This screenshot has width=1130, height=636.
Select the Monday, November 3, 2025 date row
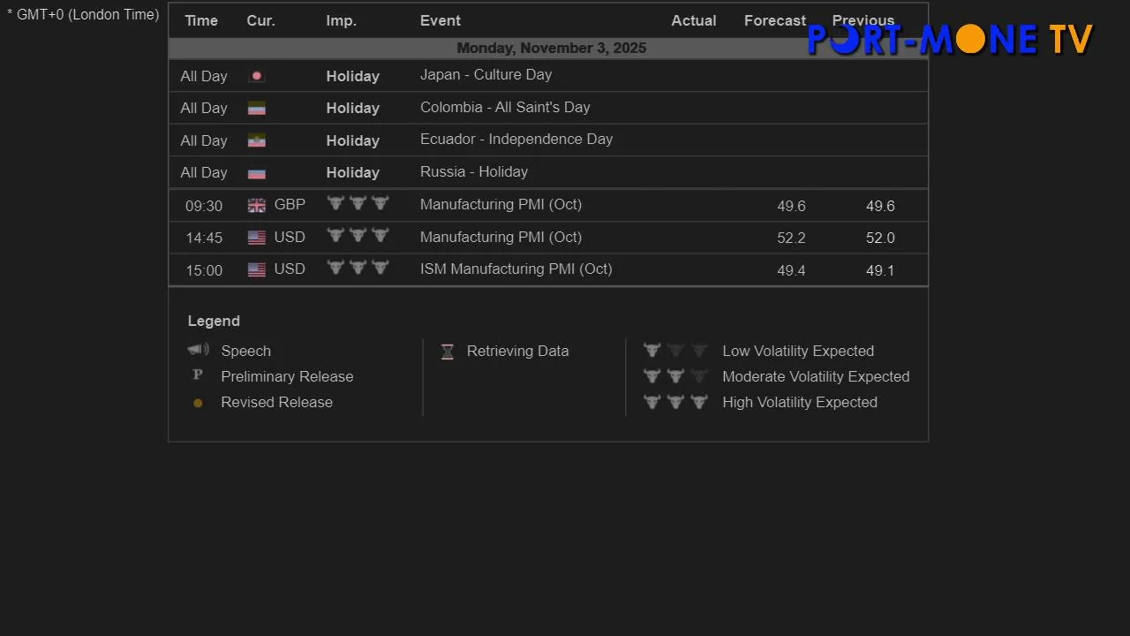click(x=548, y=49)
